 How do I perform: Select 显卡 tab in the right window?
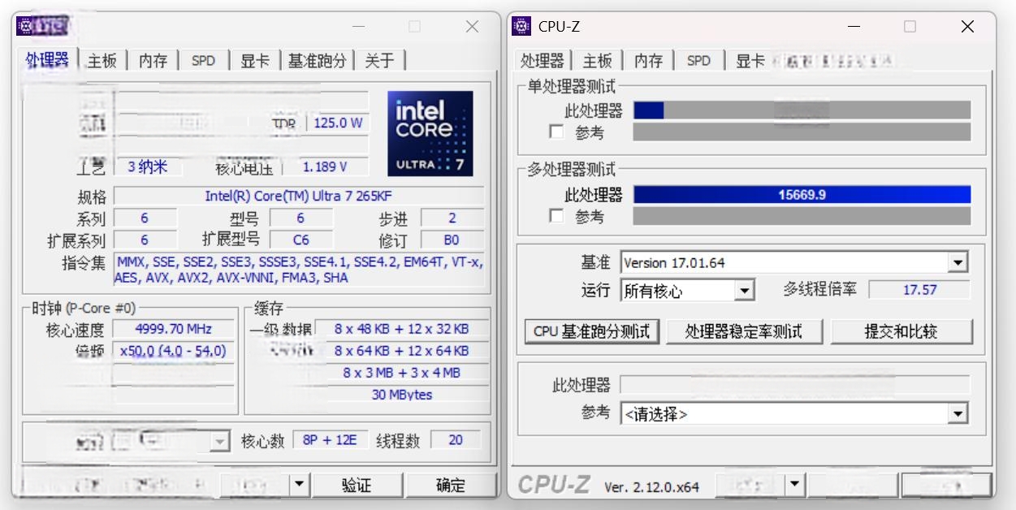pos(750,61)
